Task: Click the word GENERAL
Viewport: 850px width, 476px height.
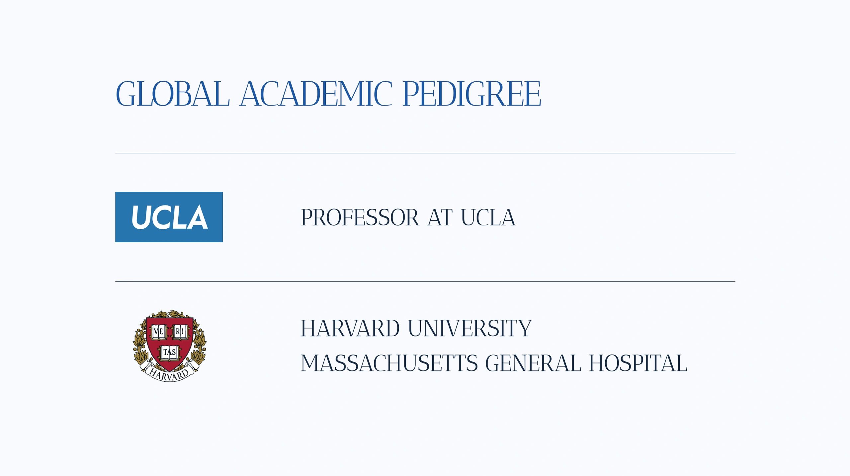Action: [533, 363]
